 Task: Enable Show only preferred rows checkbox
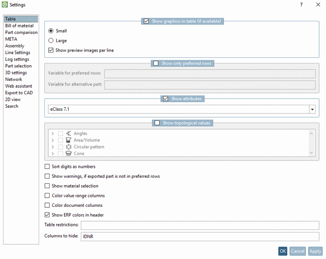point(156,63)
